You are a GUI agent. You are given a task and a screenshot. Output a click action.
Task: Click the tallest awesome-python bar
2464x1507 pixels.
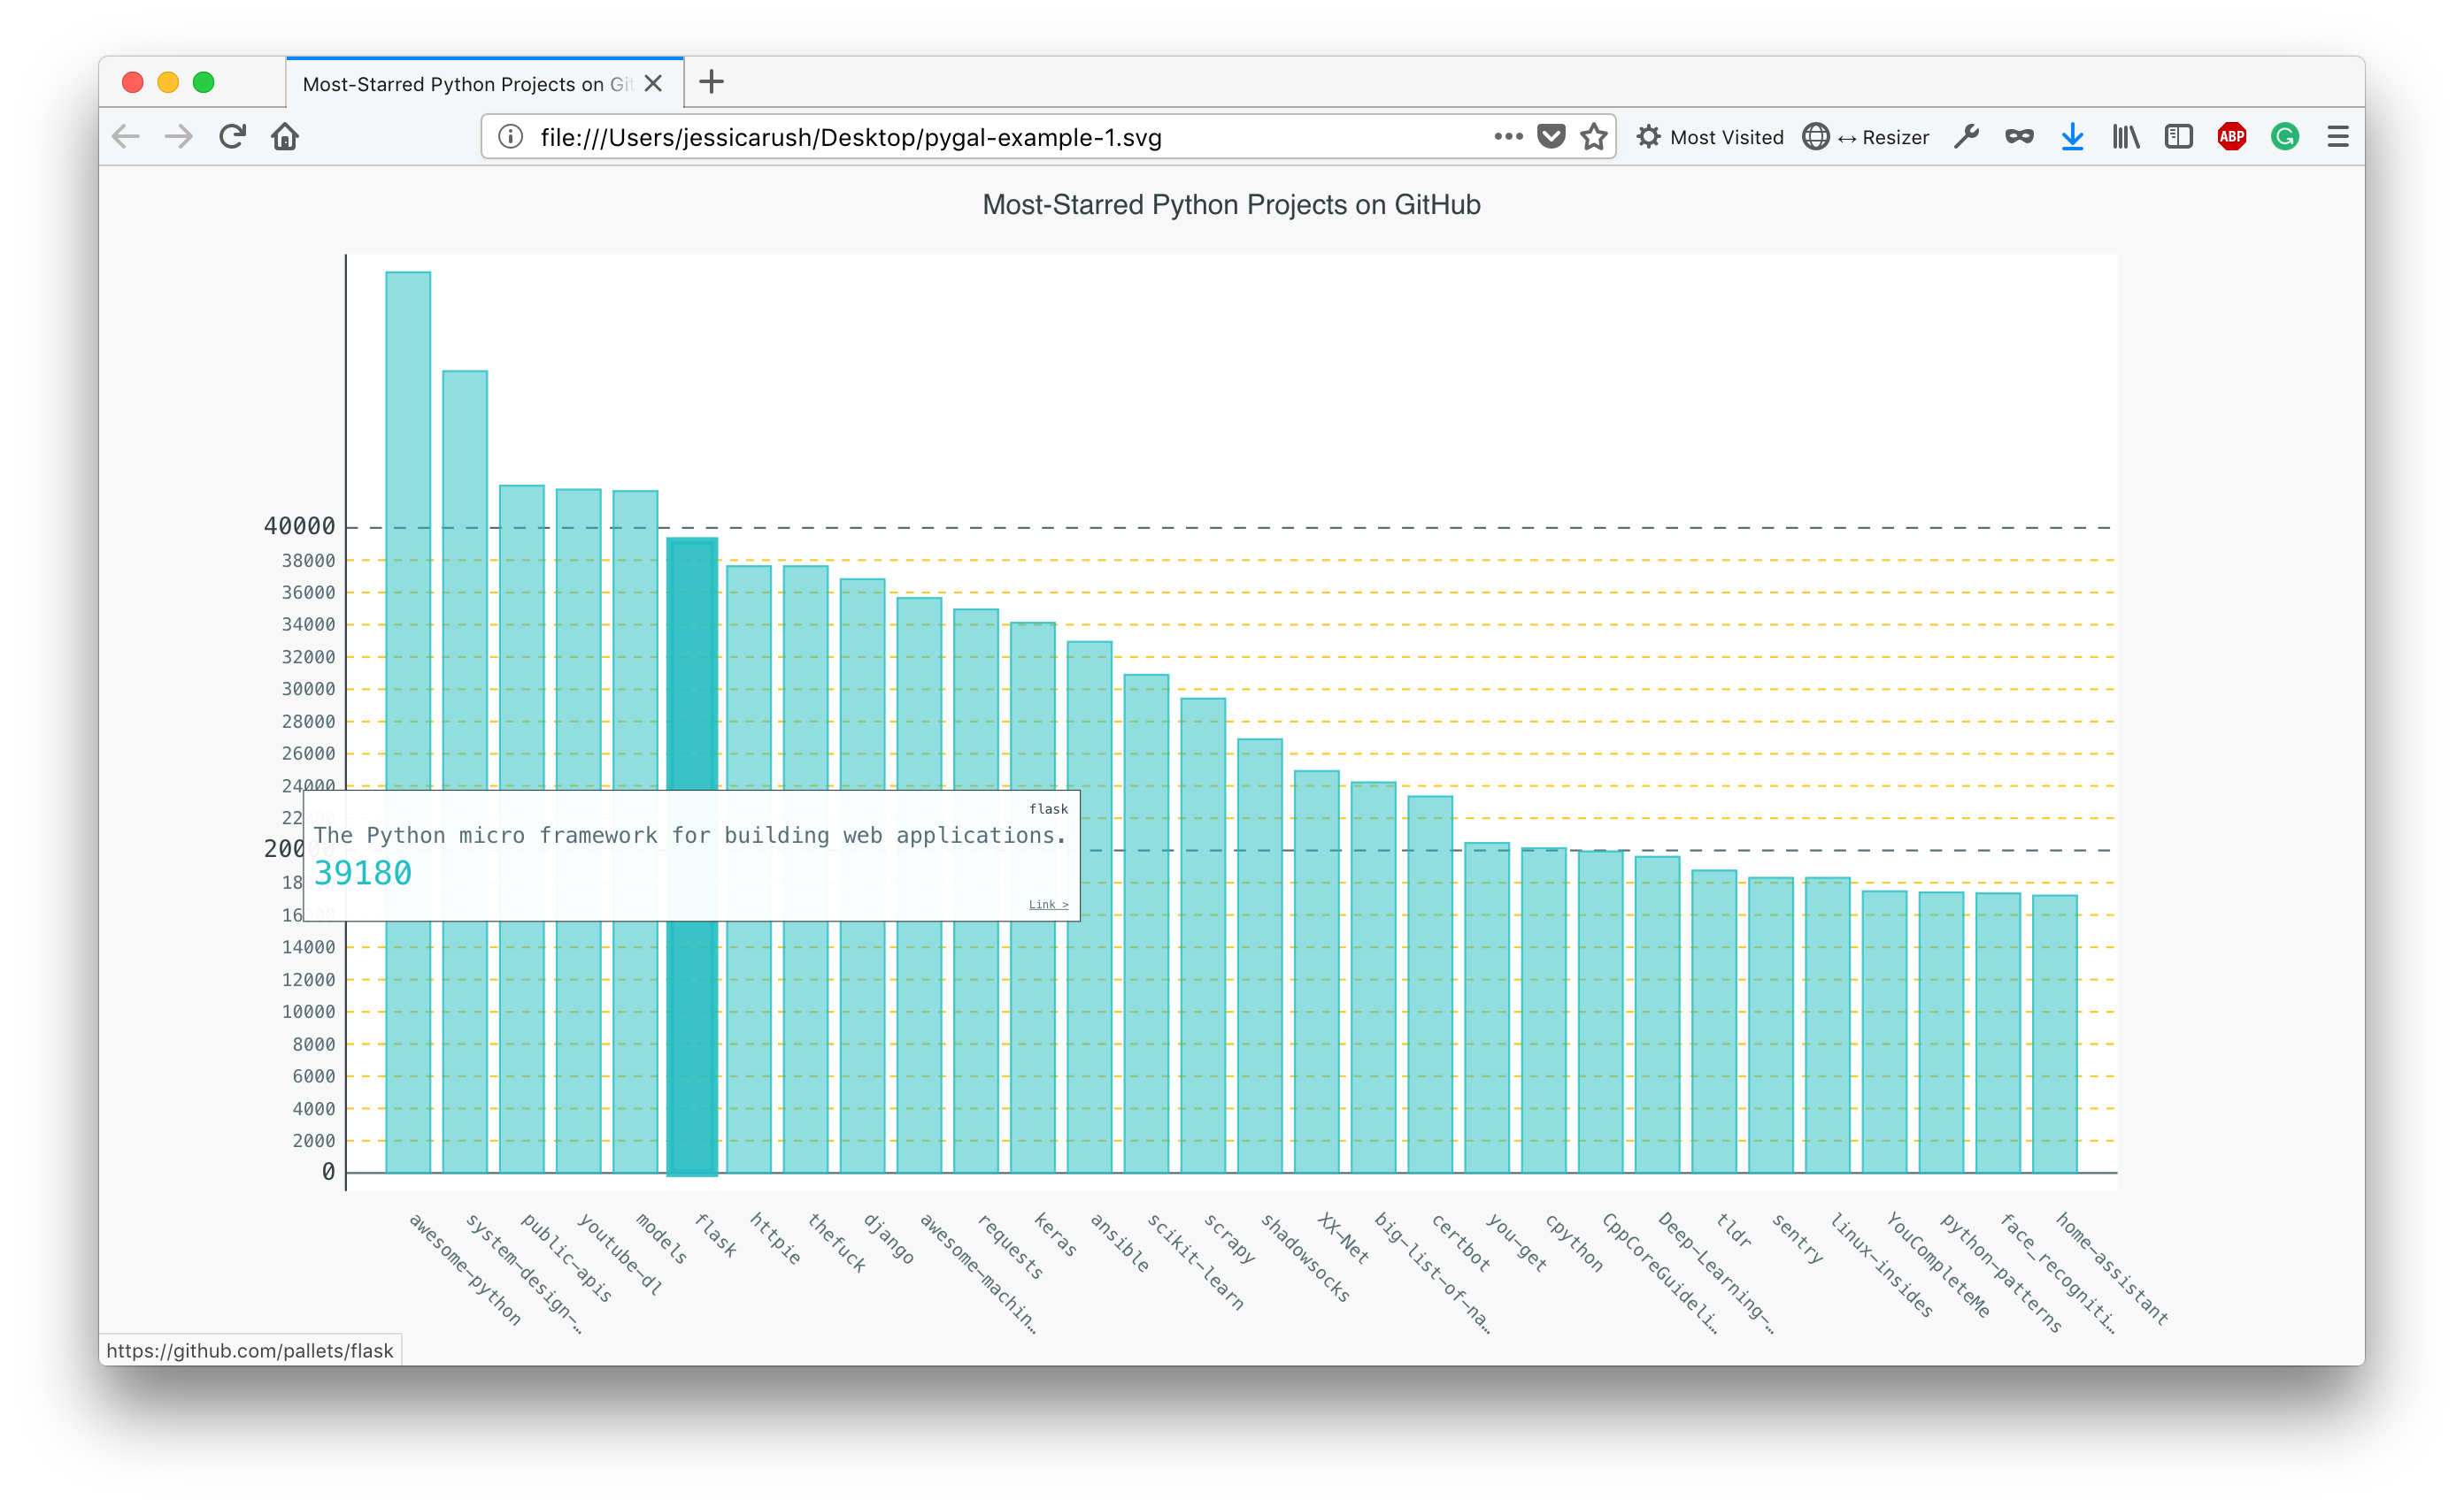pos(408,500)
